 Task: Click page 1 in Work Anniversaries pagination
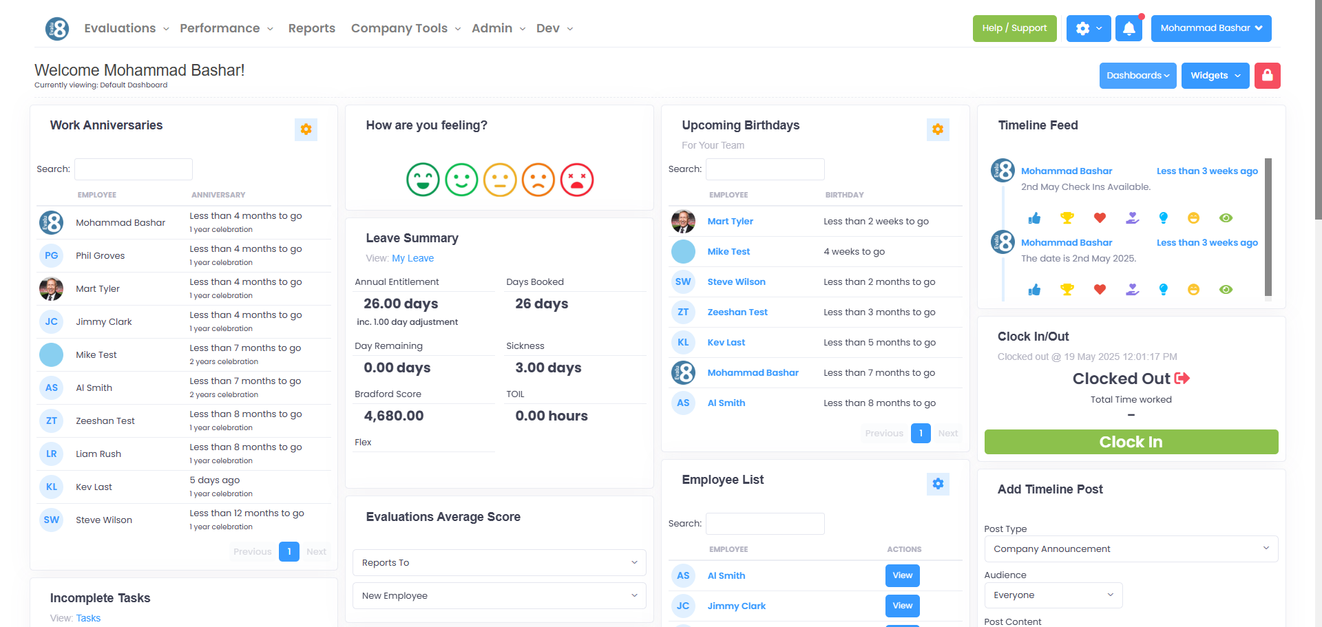click(x=289, y=551)
